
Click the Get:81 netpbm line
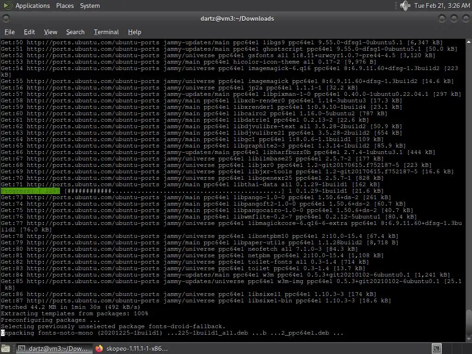pos(192,255)
